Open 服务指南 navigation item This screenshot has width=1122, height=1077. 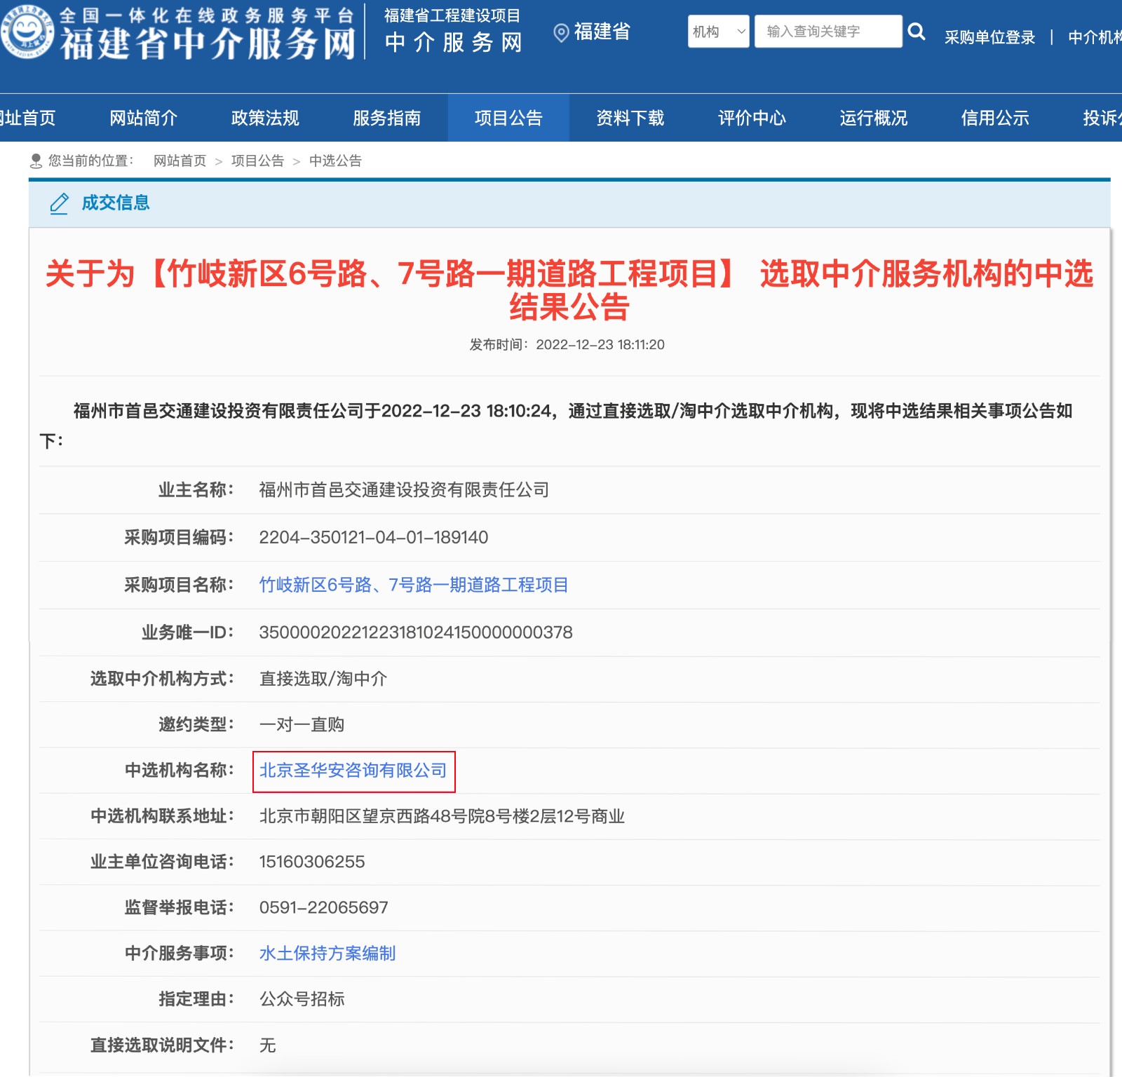386,118
